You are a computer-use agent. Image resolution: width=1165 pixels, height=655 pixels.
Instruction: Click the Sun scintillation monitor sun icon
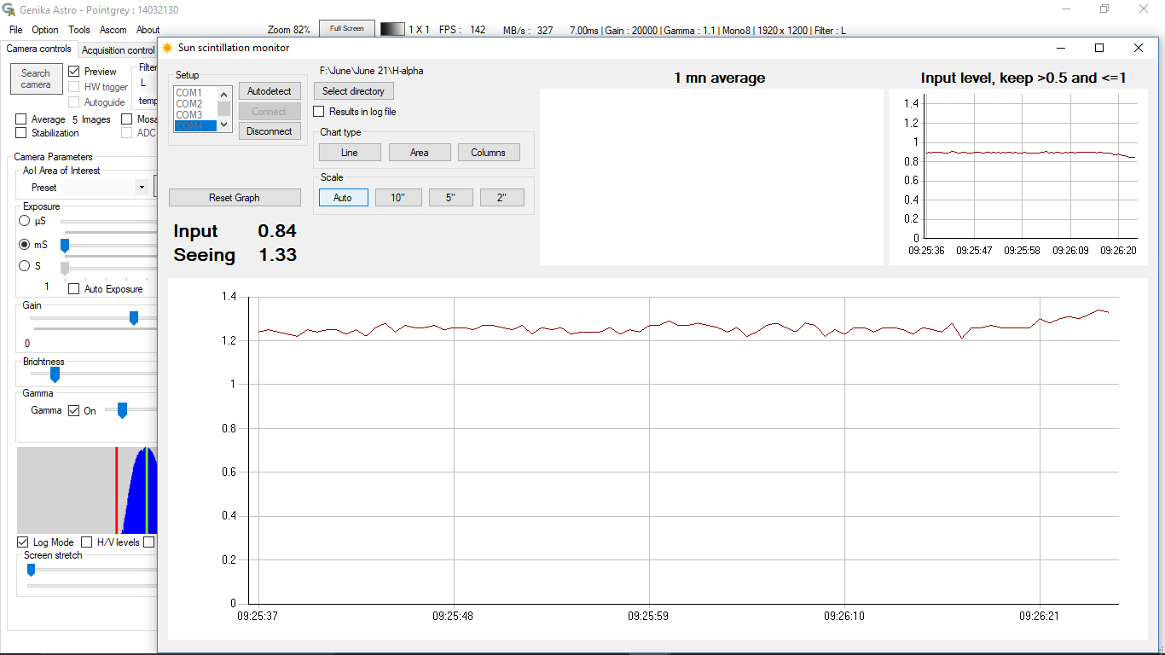coord(167,48)
